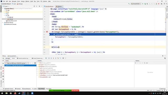Image resolution: width=168 pixels, height=95 pixels.
Task: Open Firefox from the taskbar
Action: 15,93
